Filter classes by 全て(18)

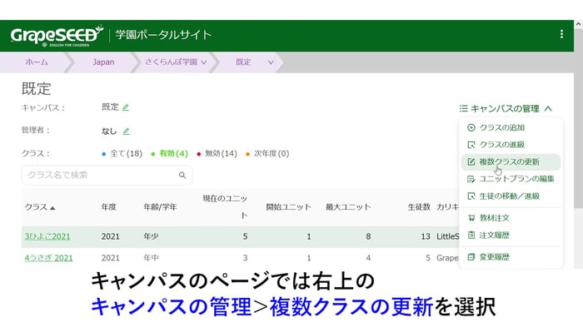(122, 153)
